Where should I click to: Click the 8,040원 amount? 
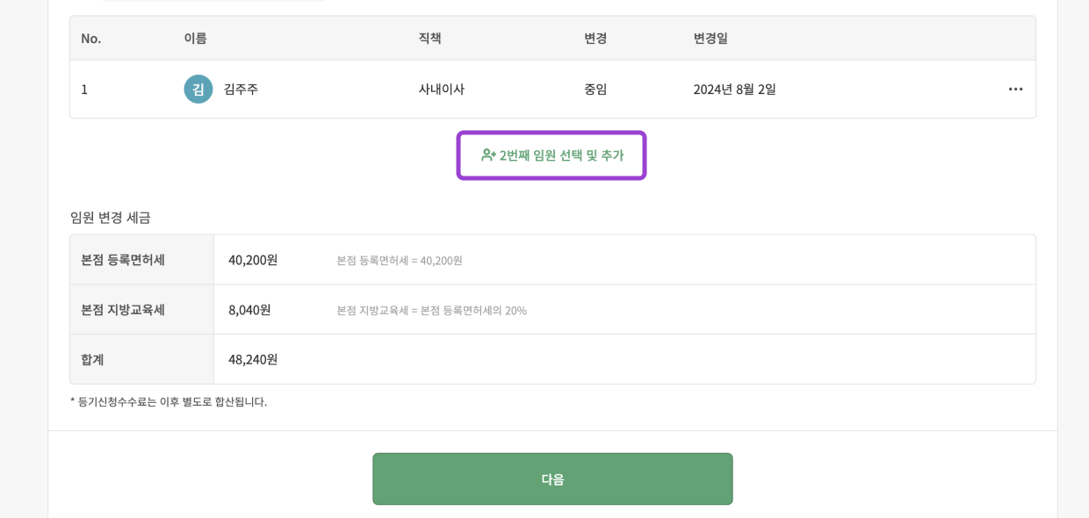249,310
